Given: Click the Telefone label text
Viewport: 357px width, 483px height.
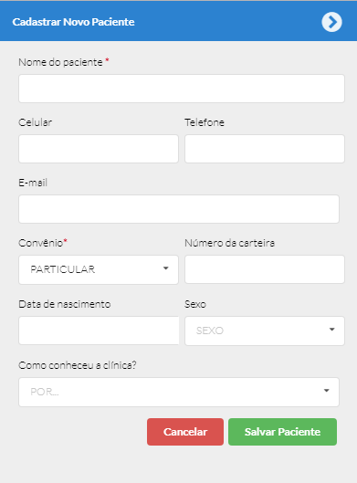Looking at the screenshot, I should (x=205, y=122).
